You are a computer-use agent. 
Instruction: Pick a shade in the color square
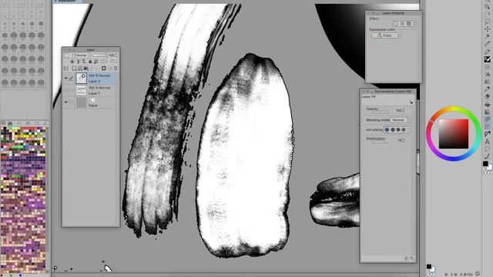pyautogui.click(x=454, y=134)
